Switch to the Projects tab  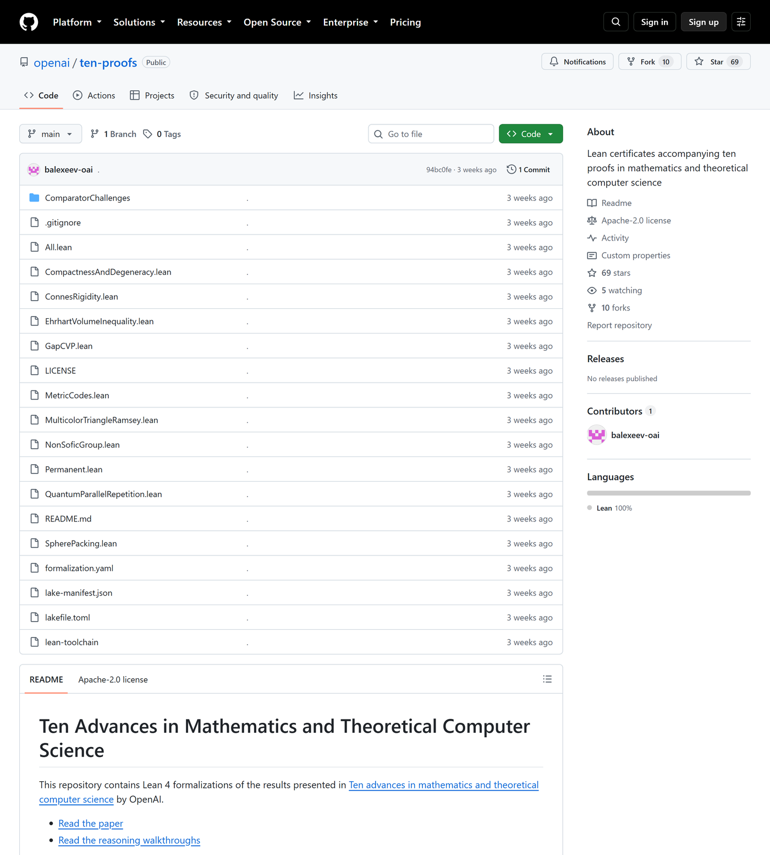click(x=152, y=95)
